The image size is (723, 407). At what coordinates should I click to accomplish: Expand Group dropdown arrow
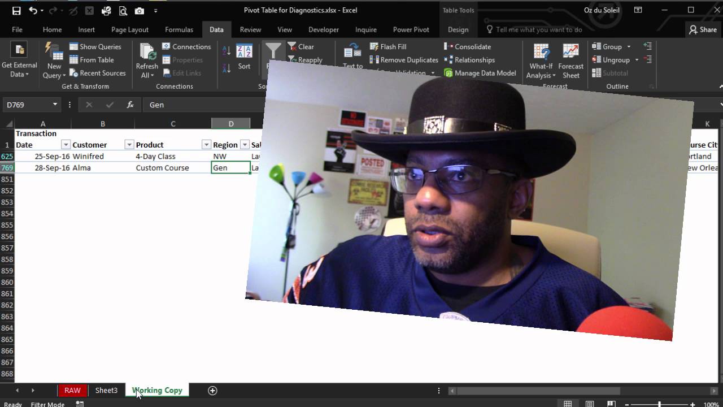click(629, 47)
